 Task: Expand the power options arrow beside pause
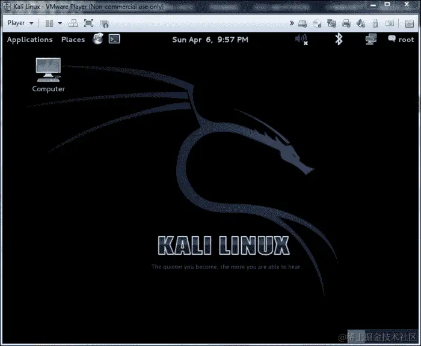tap(60, 23)
